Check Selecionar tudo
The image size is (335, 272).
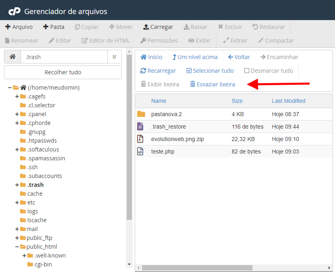click(x=210, y=71)
